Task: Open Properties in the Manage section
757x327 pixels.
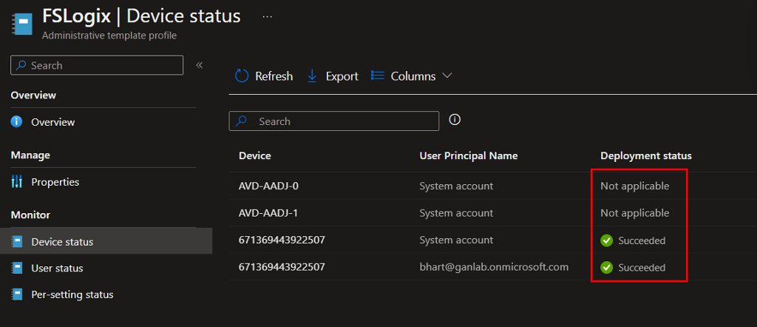Action: pyautogui.click(x=55, y=182)
